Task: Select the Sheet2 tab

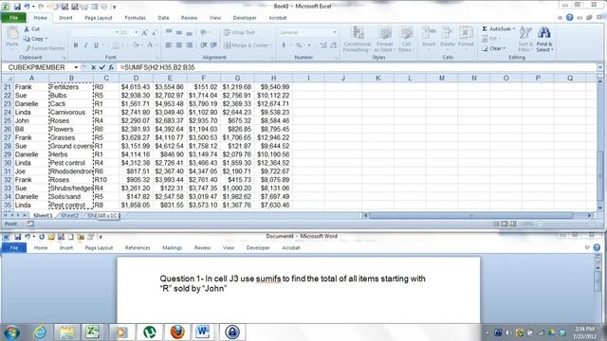Action: pyautogui.click(x=69, y=215)
